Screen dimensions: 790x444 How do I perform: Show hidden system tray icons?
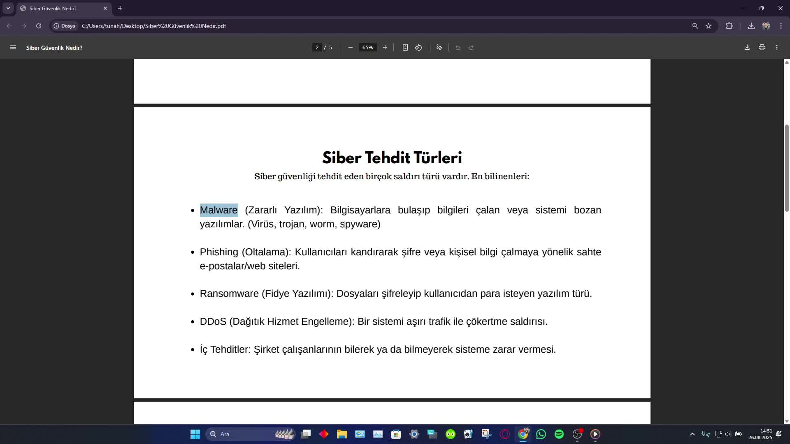[x=692, y=434]
